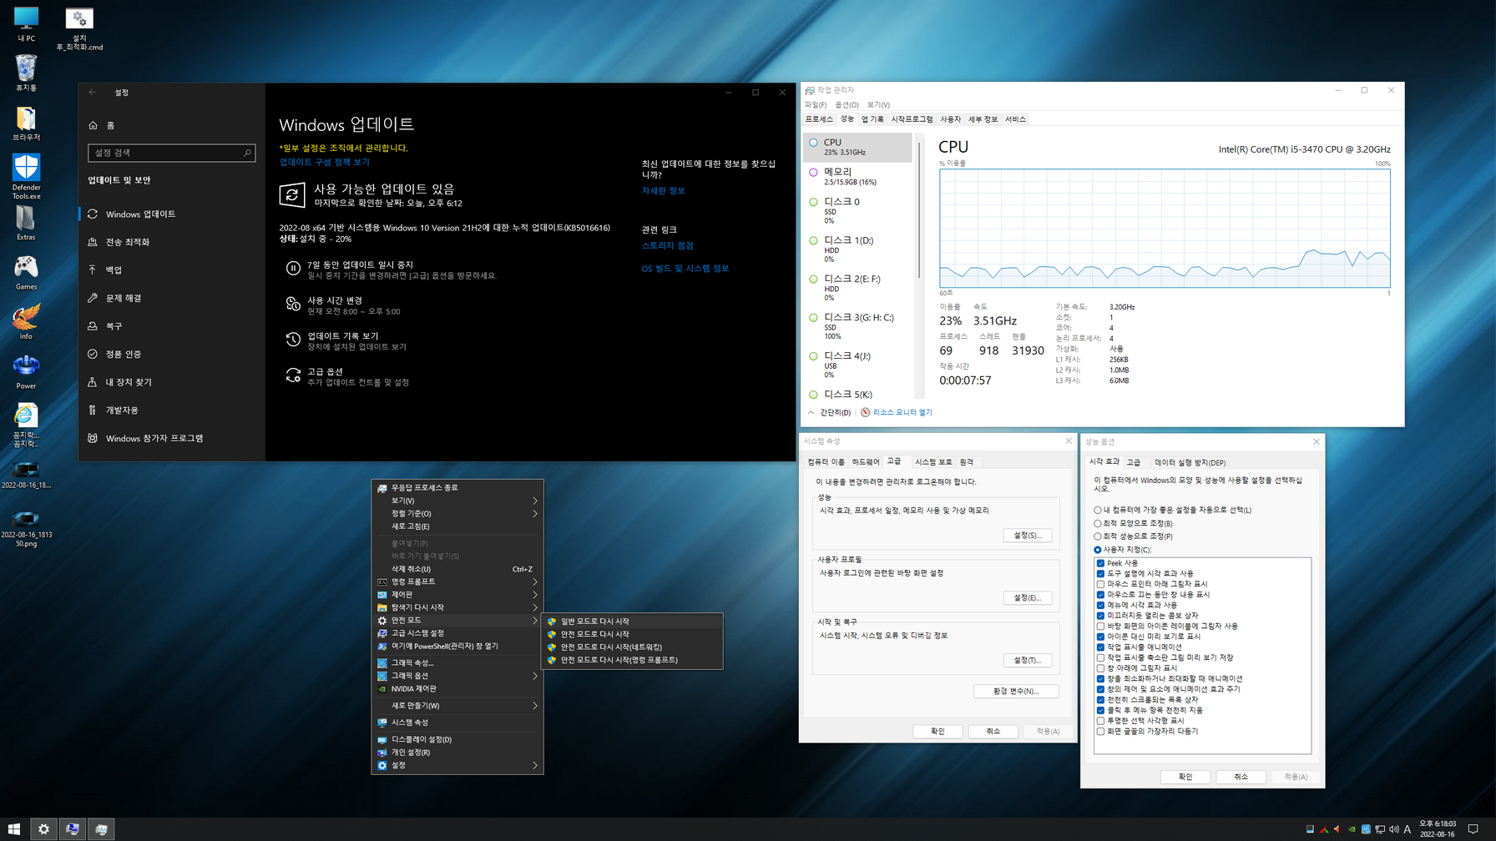Screen dimensions: 1496x841
Task: Open 파일(F) menu in Task Manager
Action: tap(815, 105)
